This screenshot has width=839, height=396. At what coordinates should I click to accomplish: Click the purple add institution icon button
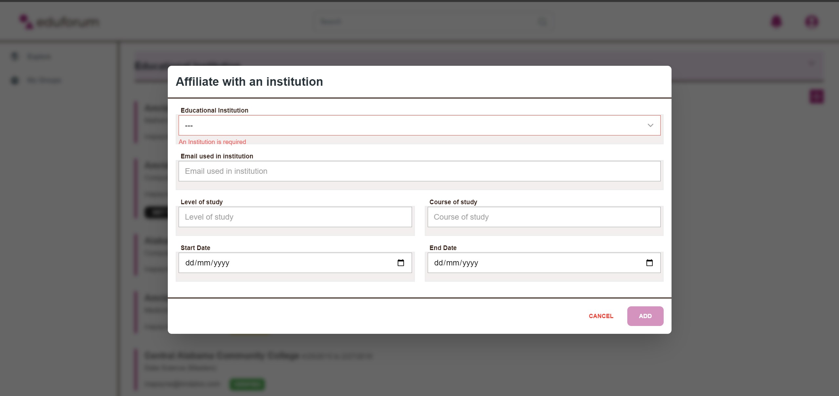point(816,97)
